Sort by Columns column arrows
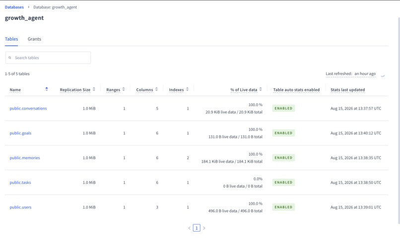Screen dimensions: 400x240 point(156,89)
